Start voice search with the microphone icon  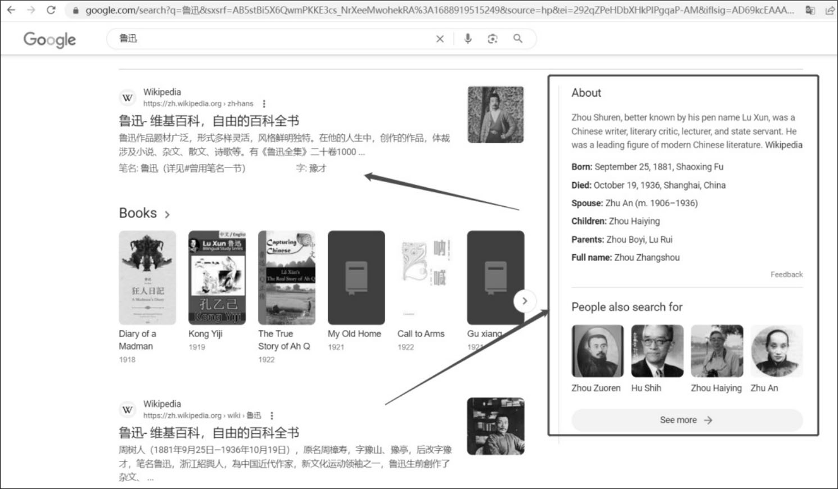pyautogui.click(x=467, y=39)
